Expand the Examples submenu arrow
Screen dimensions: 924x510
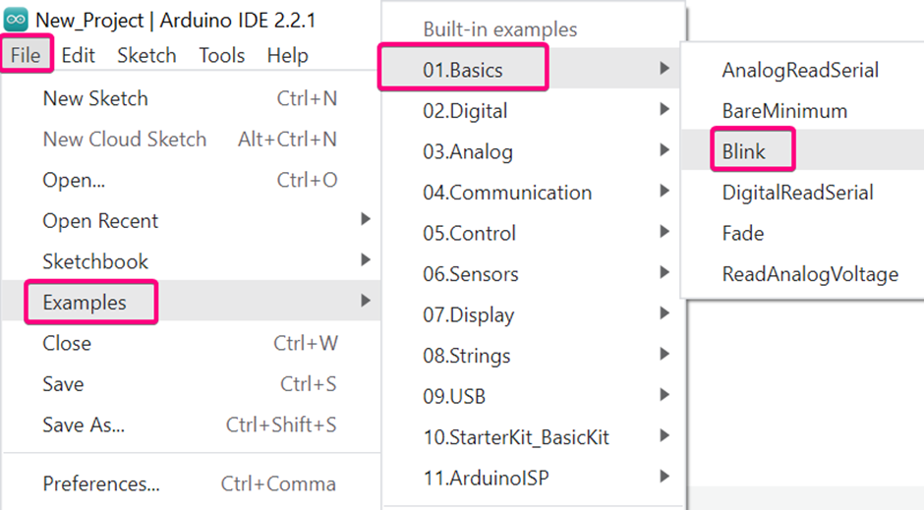tap(366, 302)
